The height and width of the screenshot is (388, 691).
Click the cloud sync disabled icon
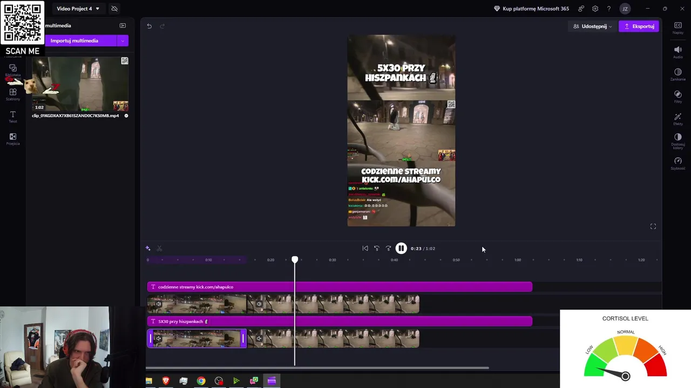click(114, 9)
